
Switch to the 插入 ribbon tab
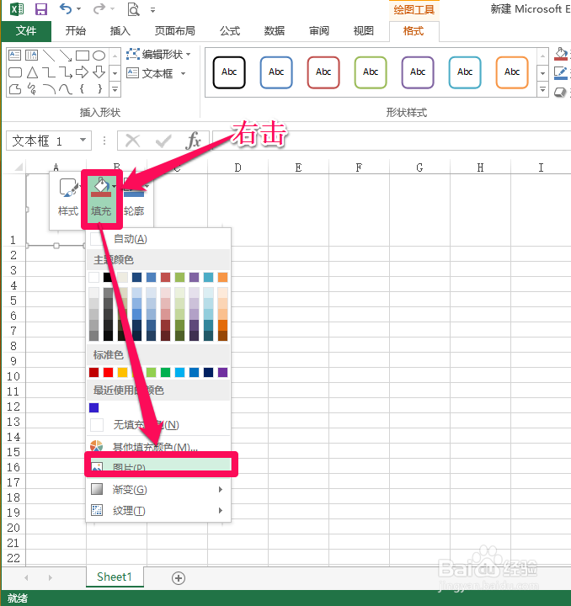pyautogui.click(x=120, y=31)
